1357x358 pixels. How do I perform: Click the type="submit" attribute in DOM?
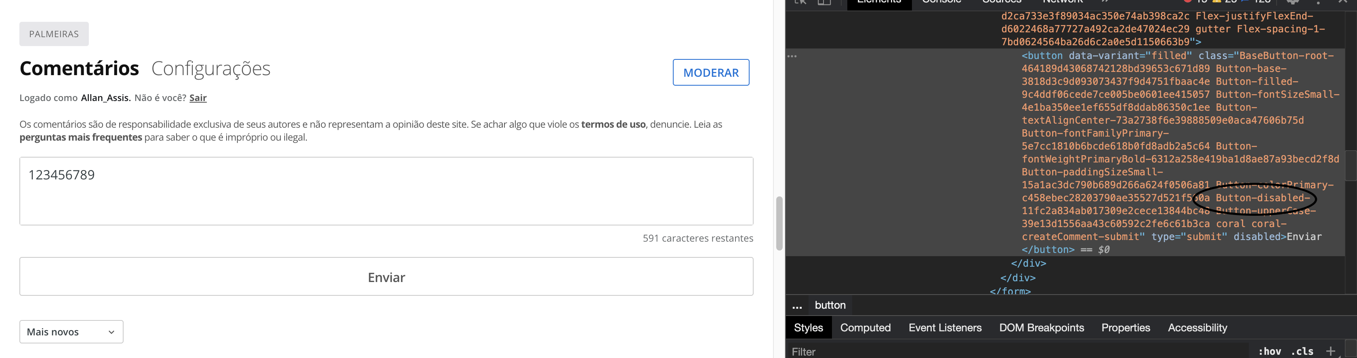tap(1189, 237)
